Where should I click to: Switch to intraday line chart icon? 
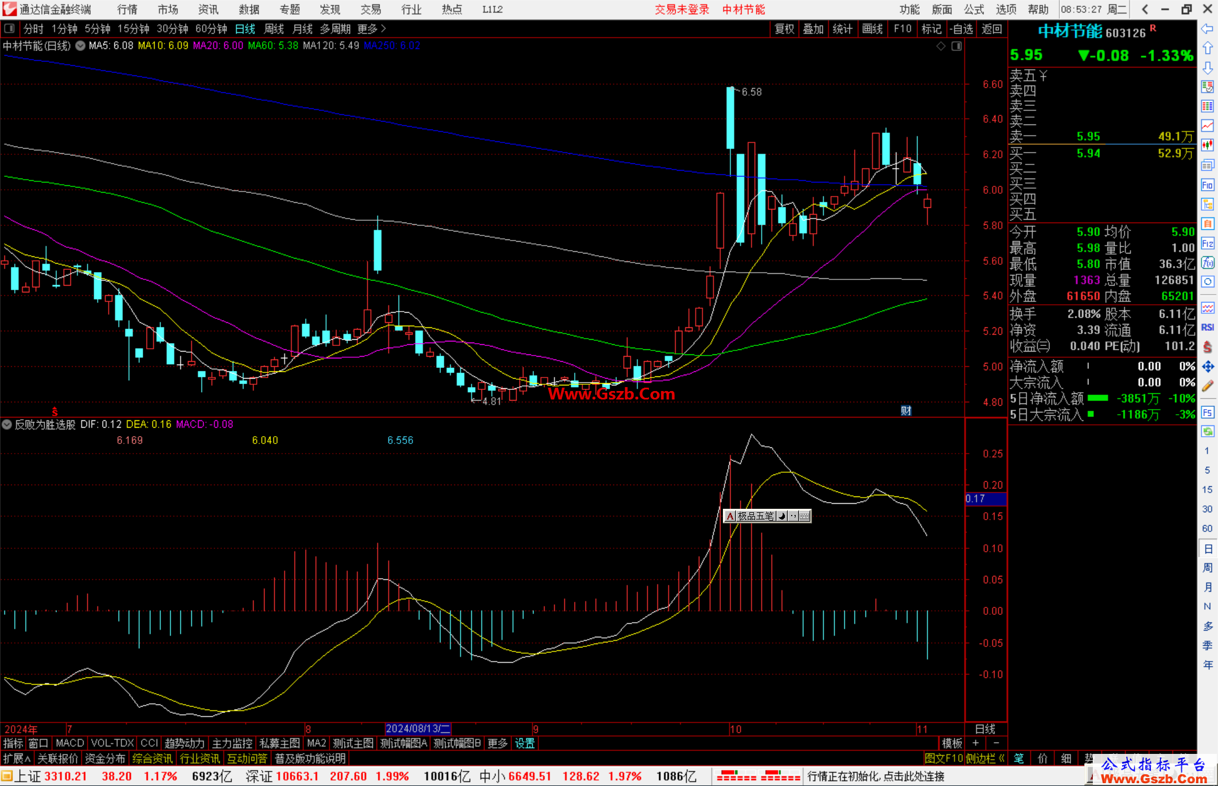click(1207, 126)
